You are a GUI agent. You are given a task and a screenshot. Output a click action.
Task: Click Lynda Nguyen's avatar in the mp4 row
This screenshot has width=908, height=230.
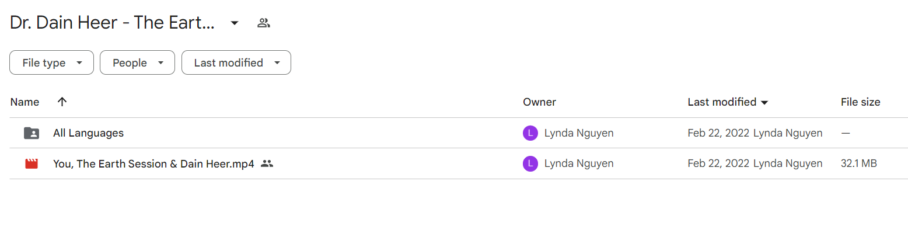(x=530, y=164)
